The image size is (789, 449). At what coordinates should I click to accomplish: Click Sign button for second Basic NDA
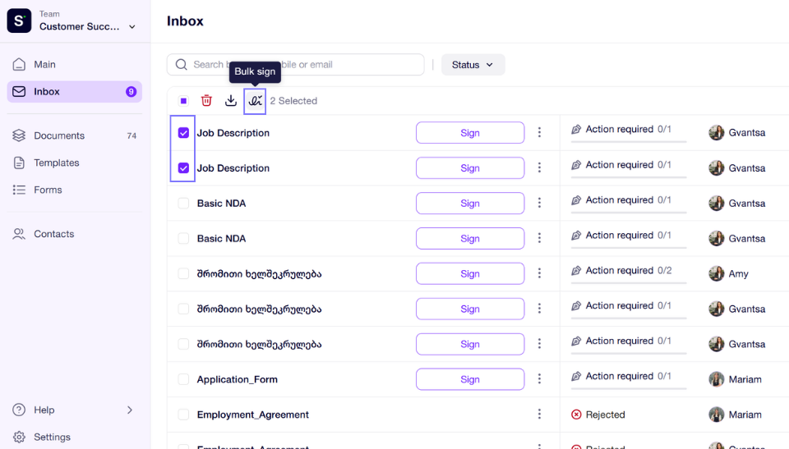point(470,238)
